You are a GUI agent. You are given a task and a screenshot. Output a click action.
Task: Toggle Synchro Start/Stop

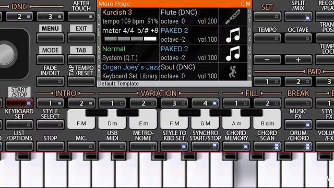tap(205, 147)
